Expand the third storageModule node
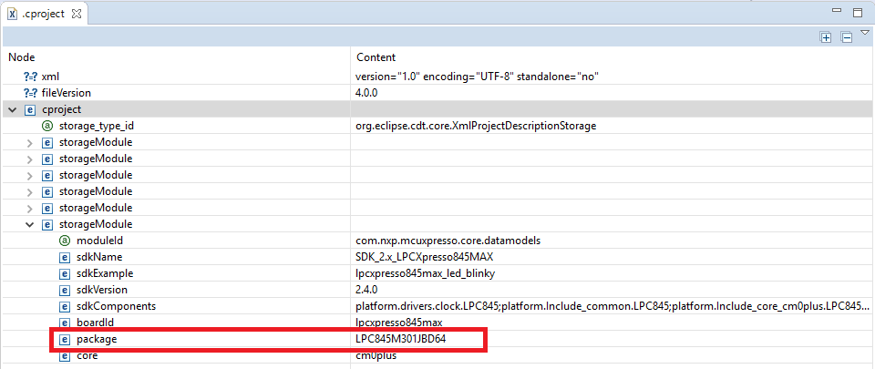875x369 pixels. coord(29,175)
